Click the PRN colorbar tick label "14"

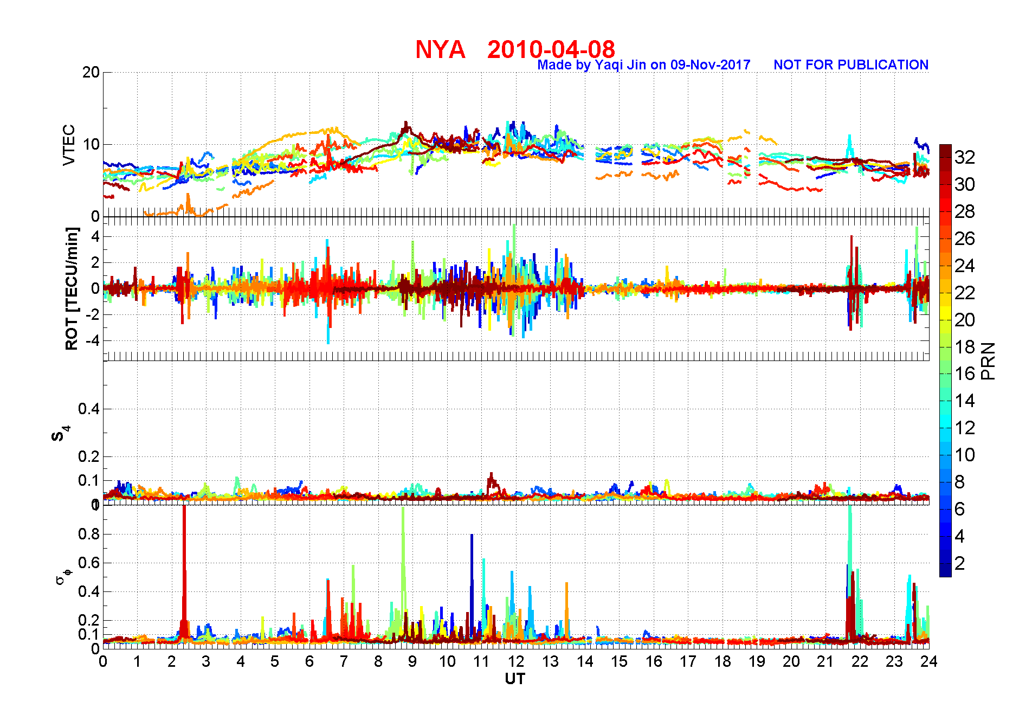pos(965,401)
